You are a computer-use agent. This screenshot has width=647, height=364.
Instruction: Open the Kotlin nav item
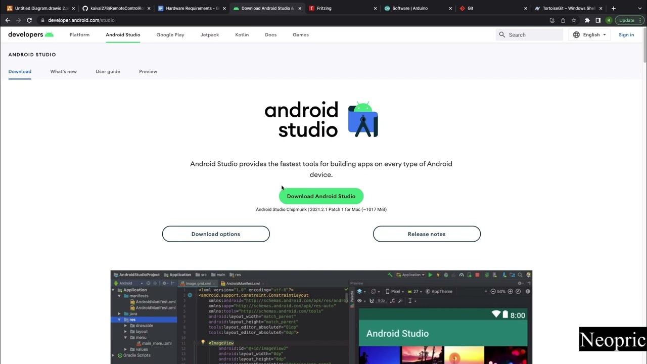point(242,35)
